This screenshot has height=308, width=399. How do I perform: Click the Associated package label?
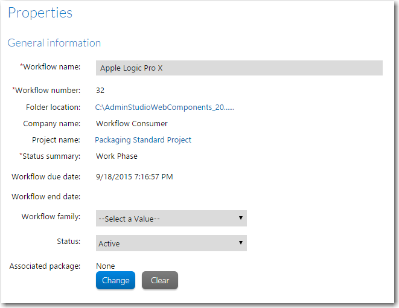tap(45, 266)
